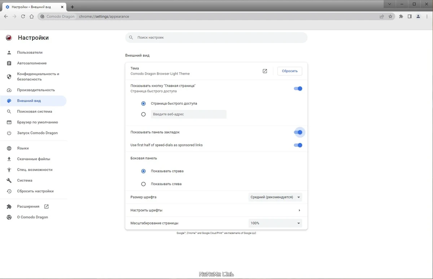The image size is (433, 279).
Task: Toggle the side panel icon in toolbar
Action: tap(410, 16)
